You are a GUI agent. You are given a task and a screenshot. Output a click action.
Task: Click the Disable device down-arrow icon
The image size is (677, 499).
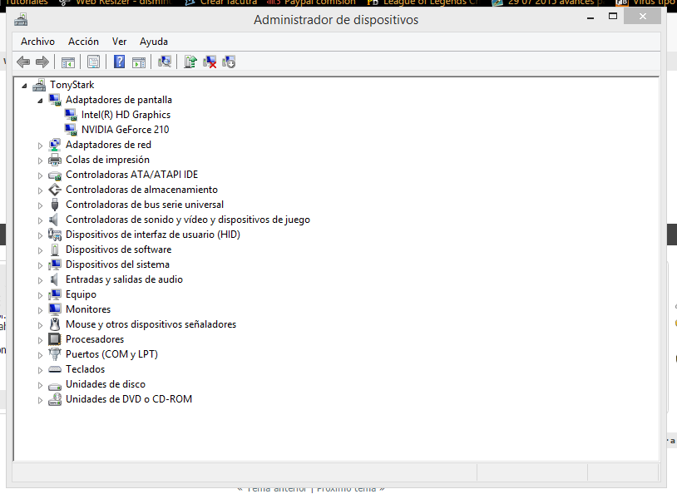pyautogui.click(x=229, y=62)
